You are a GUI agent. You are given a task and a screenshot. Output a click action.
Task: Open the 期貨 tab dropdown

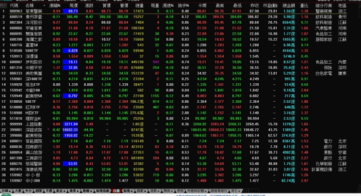[168, 190]
